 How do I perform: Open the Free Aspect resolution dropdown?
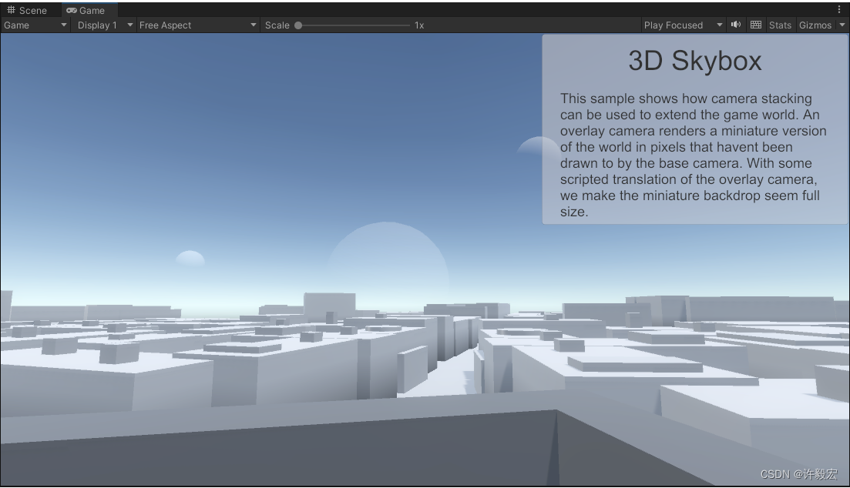[x=197, y=25]
